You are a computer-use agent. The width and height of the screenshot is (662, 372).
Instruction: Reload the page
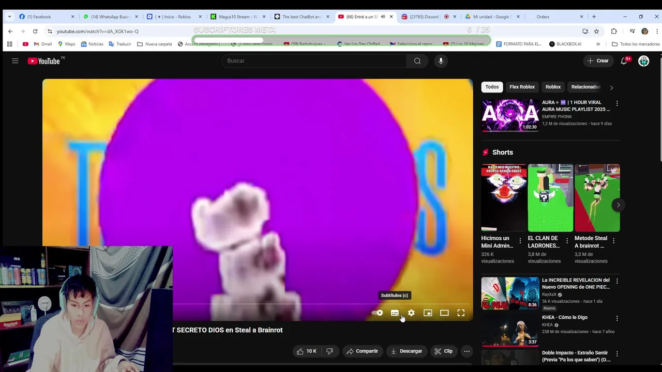tap(35, 31)
